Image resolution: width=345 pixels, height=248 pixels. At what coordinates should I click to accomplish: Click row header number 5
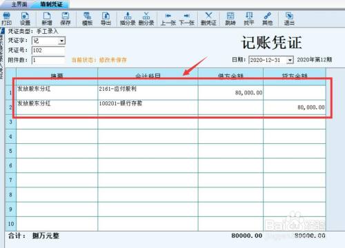[x=10, y=151]
